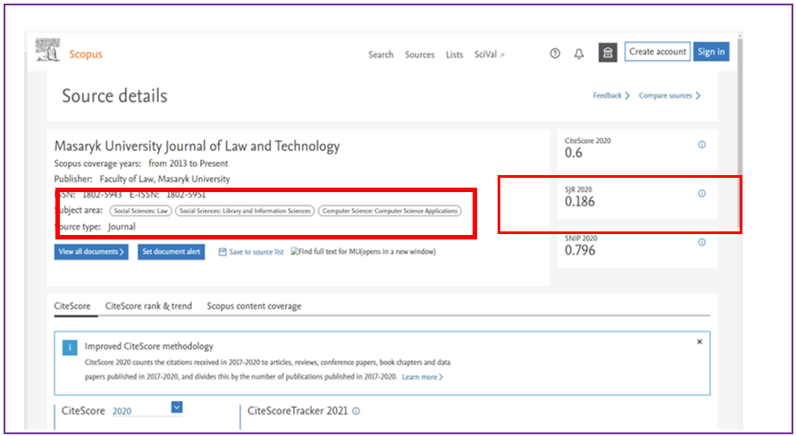The height and width of the screenshot is (436, 796).
Task: Open the SciVal external link
Action: point(490,54)
